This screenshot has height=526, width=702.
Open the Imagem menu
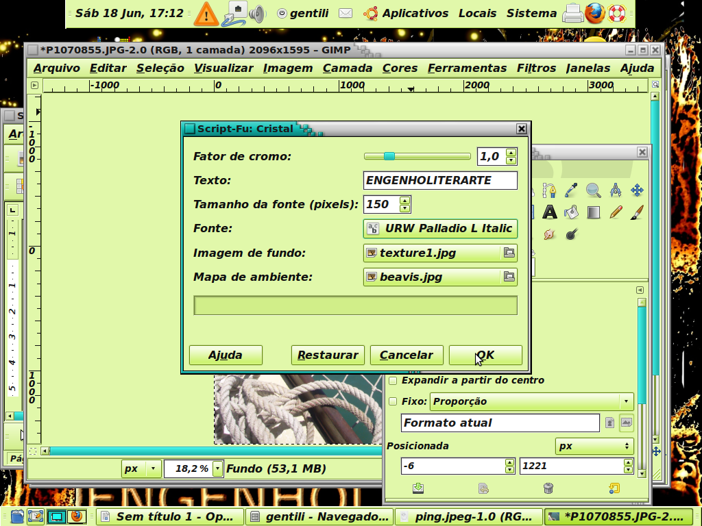click(288, 68)
